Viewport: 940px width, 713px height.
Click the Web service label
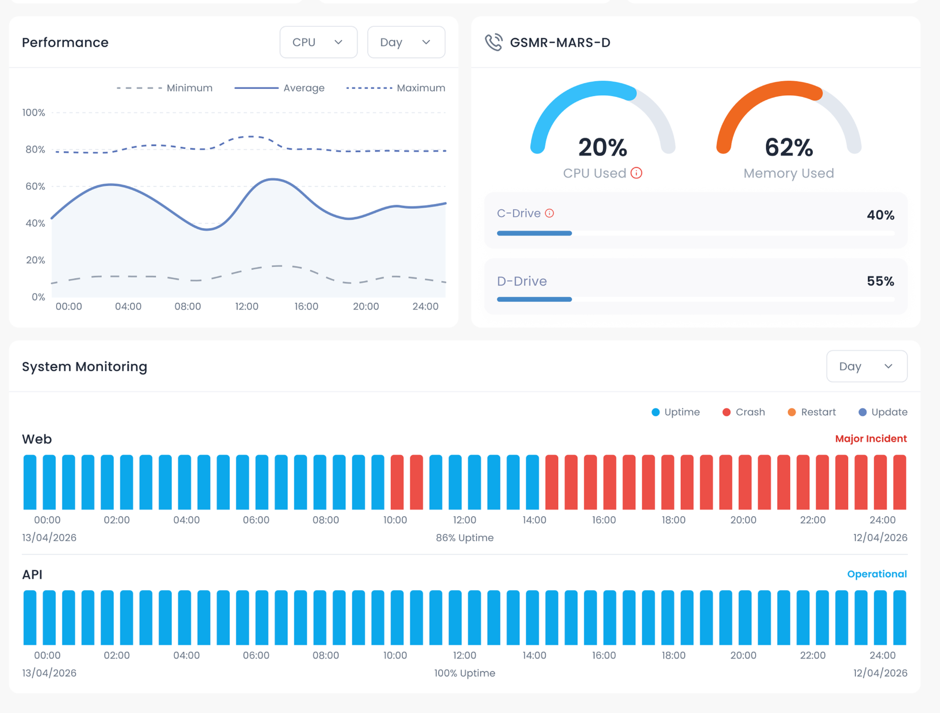(x=37, y=439)
